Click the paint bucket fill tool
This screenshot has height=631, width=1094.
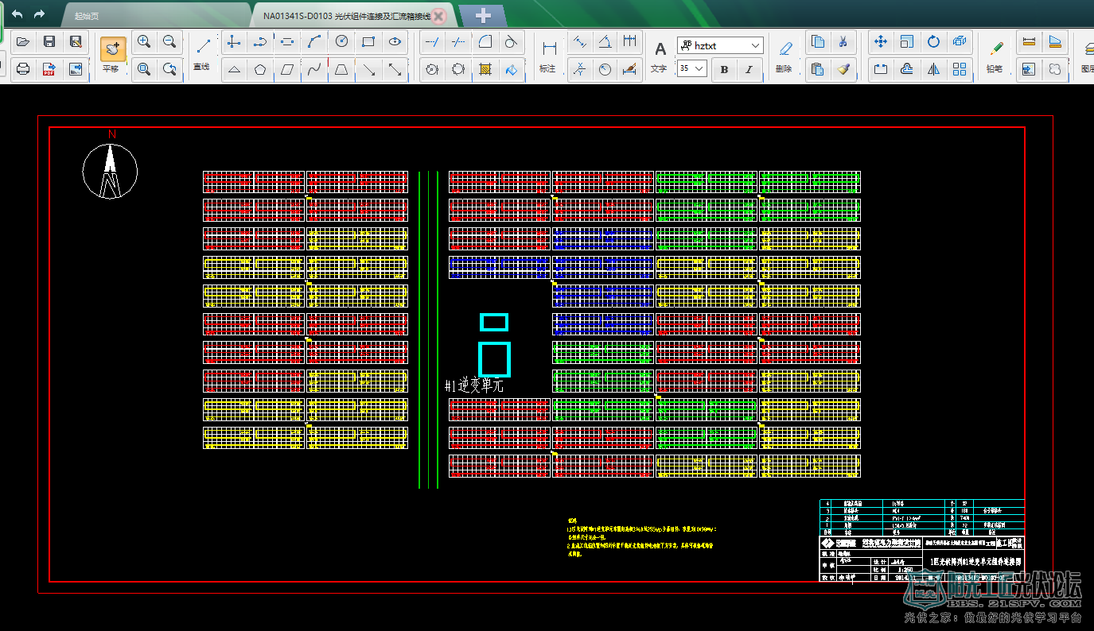tap(511, 69)
